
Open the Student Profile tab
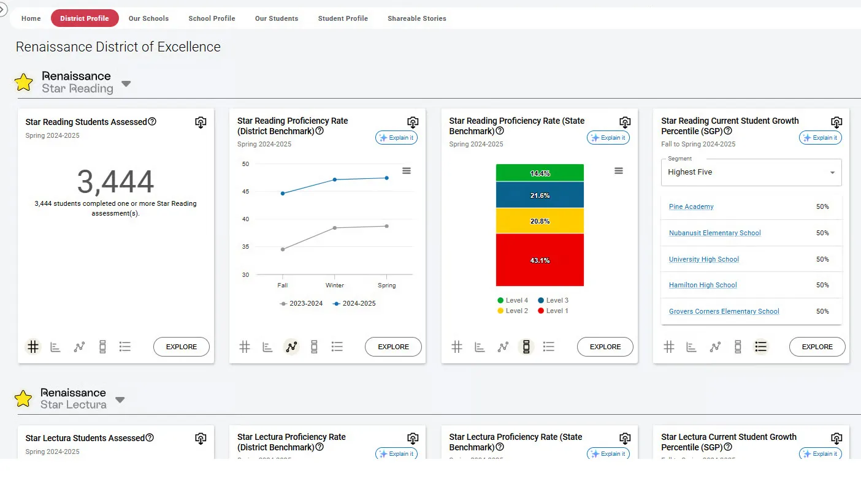click(343, 18)
